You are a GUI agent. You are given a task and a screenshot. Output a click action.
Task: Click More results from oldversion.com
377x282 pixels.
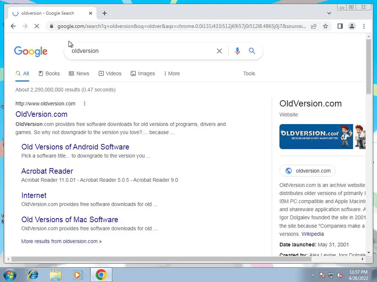(x=61, y=241)
